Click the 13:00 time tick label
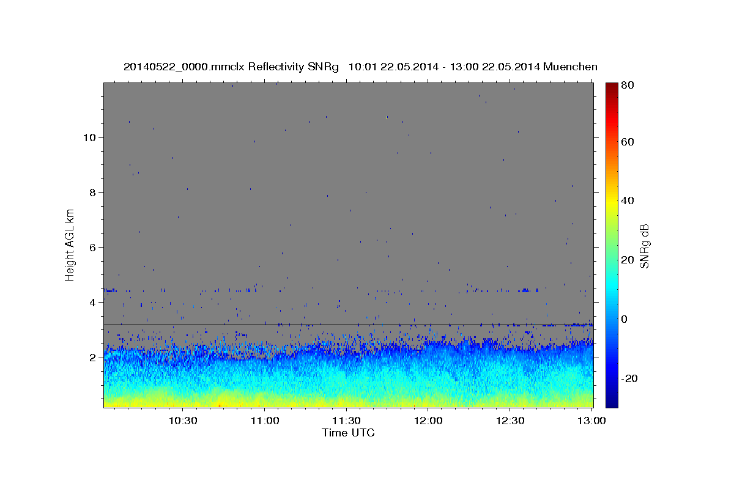734x489 pixels. coord(591,421)
